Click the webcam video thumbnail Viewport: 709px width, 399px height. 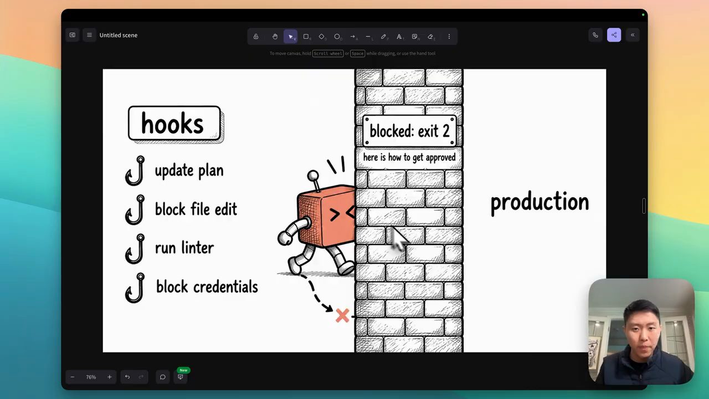pyautogui.click(x=641, y=331)
